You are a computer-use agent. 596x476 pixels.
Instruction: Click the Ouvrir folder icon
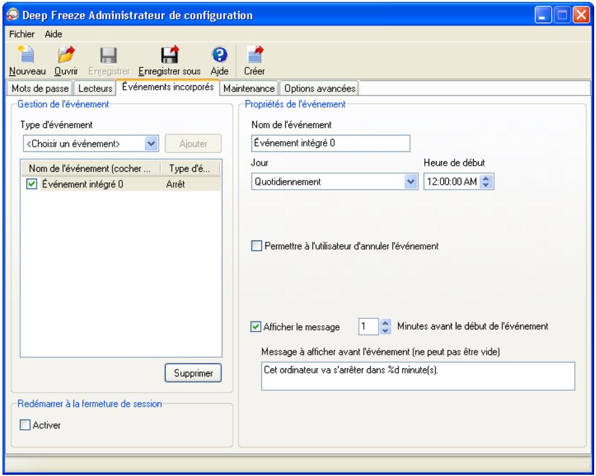(x=65, y=54)
